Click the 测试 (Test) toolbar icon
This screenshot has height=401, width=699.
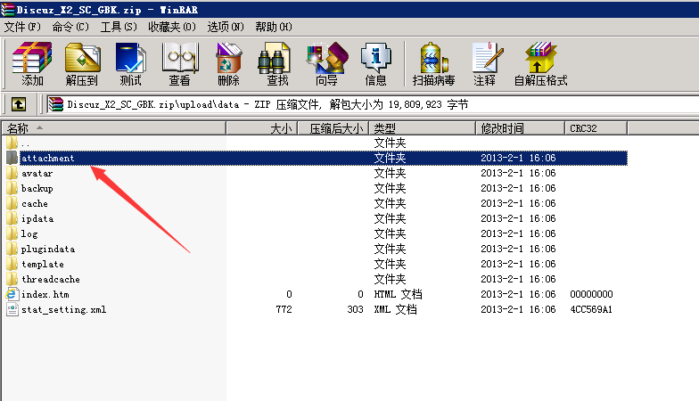point(130,62)
